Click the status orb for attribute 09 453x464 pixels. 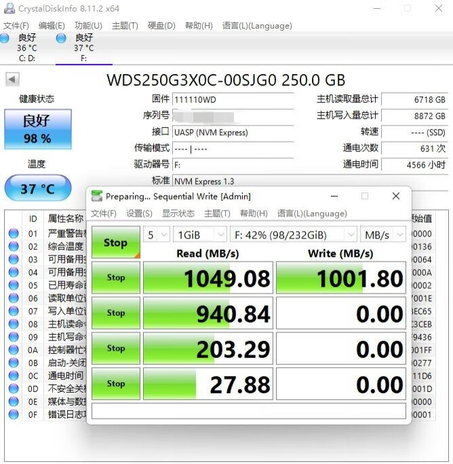14,337
